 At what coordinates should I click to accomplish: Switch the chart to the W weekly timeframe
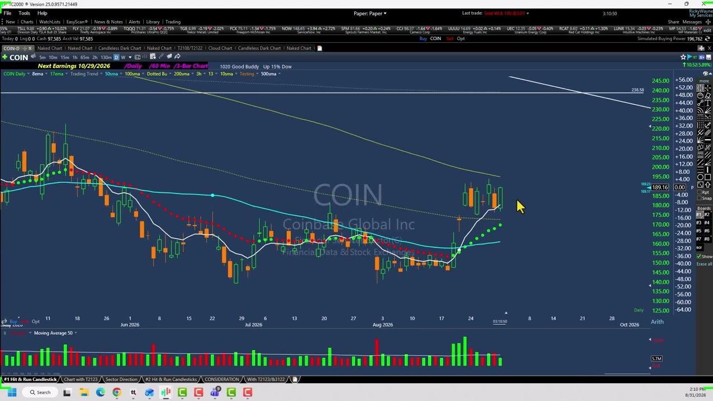(x=123, y=57)
